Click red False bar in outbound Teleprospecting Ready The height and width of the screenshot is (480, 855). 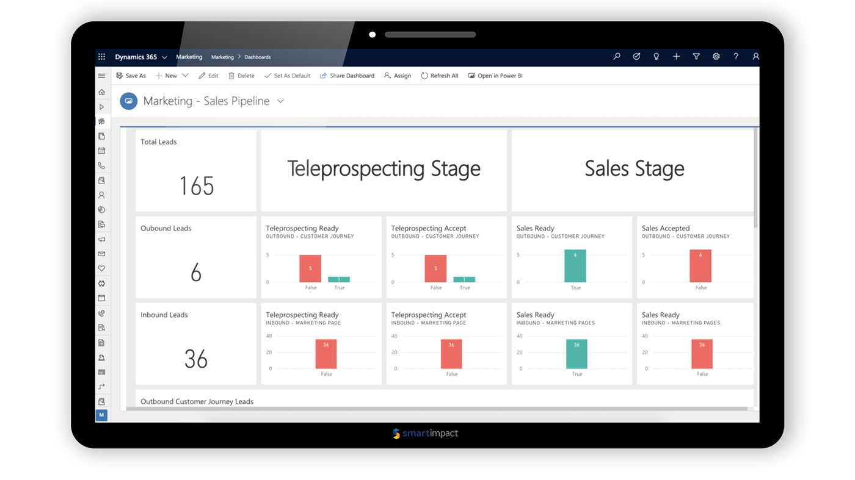point(310,268)
